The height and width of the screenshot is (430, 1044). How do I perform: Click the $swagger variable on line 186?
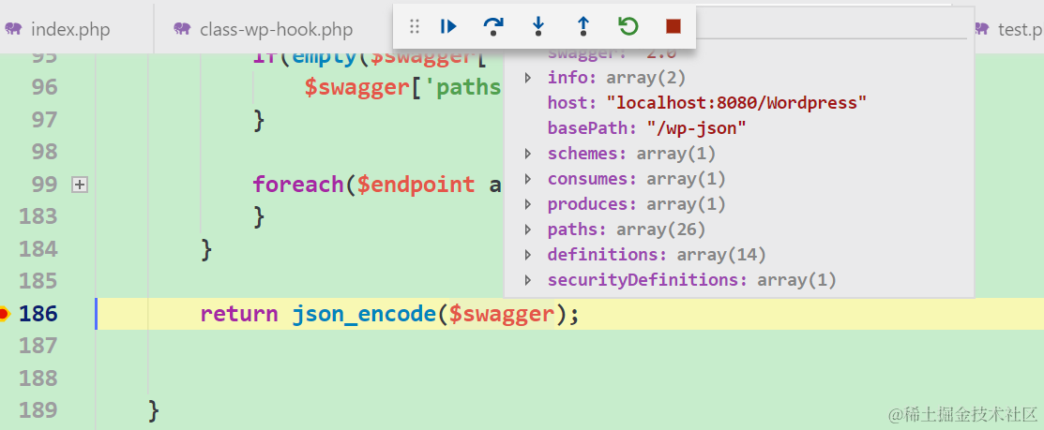pyautogui.click(x=502, y=314)
